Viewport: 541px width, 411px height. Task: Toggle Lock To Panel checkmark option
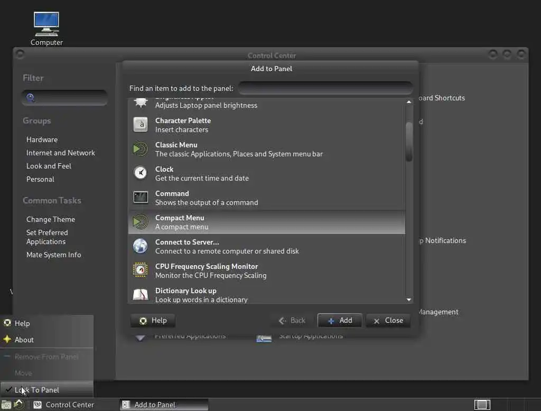[46, 390]
